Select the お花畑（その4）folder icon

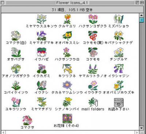pyautogui.click(x=67, y=119)
